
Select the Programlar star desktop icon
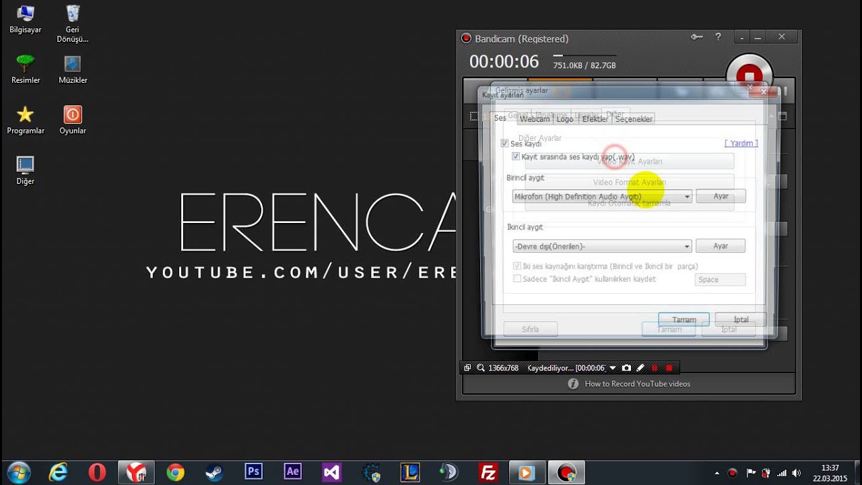tap(26, 120)
